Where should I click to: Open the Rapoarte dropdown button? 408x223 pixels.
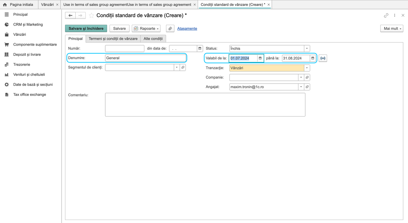146,28
